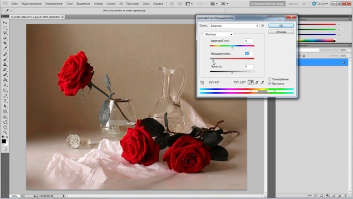Close the 0_a558a_910ec275_L.jpg document tab
The image size is (353, 199).
tap(62, 17)
